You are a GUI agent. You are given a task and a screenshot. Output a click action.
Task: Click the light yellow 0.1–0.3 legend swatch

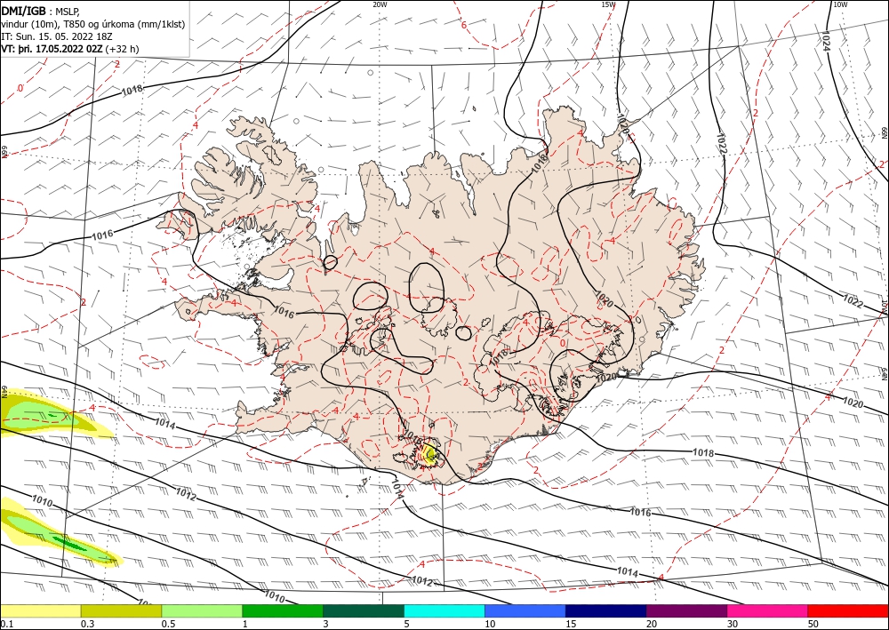coord(40,610)
